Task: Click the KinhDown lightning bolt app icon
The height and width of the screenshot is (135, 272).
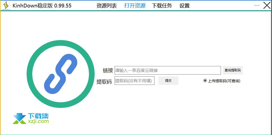Action: (x=6, y=5)
